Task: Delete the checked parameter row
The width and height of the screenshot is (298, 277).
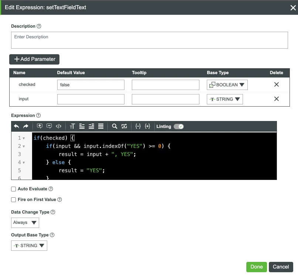Action: point(277,84)
